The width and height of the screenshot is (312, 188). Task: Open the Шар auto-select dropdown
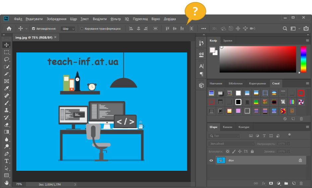(68, 28)
